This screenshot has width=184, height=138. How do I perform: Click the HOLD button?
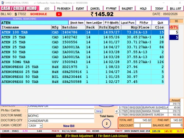pyautogui.click(x=143, y=8)
